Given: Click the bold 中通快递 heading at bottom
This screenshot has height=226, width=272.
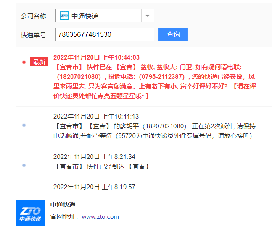Looking at the screenshot, I should [x=63, y=205].
